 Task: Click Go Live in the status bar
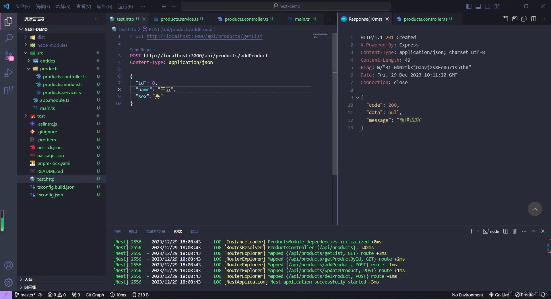click(499, 295)
